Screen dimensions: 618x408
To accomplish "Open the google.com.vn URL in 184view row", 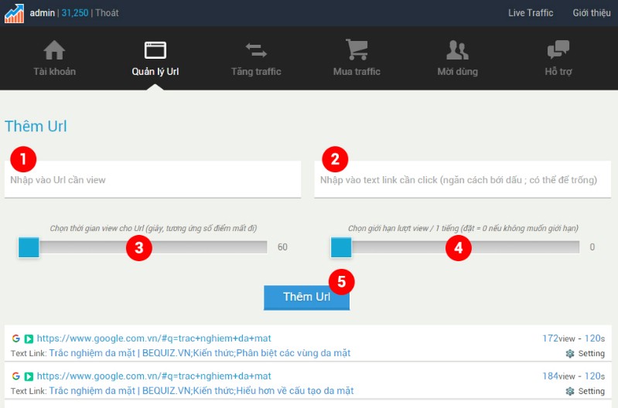I will click(154, 376).
